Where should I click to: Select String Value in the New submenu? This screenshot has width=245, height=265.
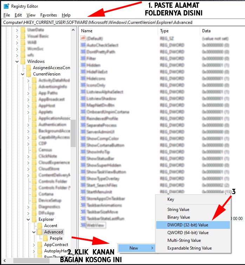click(178, 210)
